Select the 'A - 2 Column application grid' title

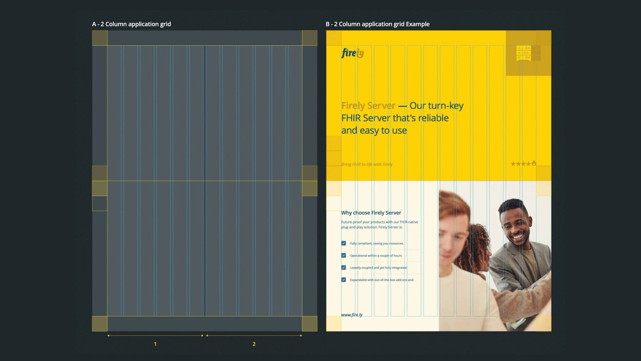pos(131,24)
